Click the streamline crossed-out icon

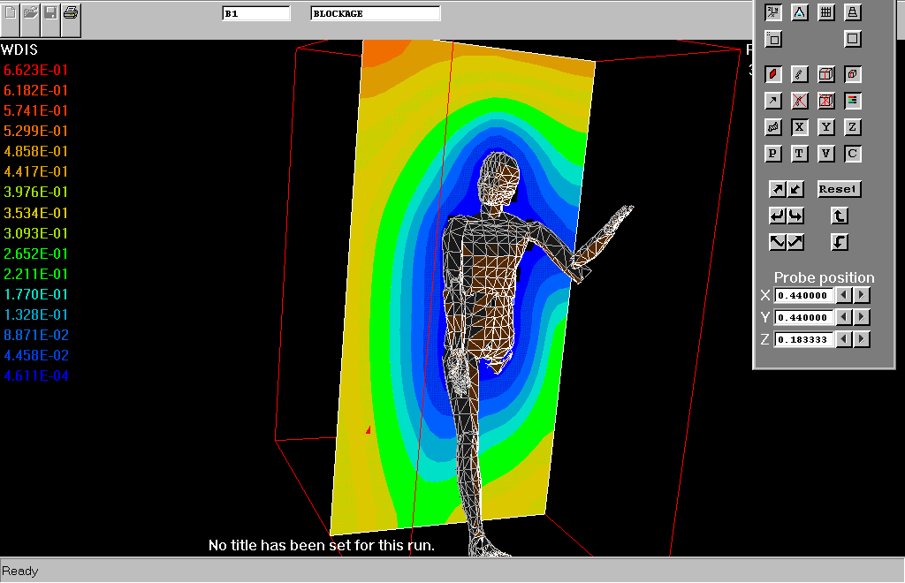(x=799, y=101)
